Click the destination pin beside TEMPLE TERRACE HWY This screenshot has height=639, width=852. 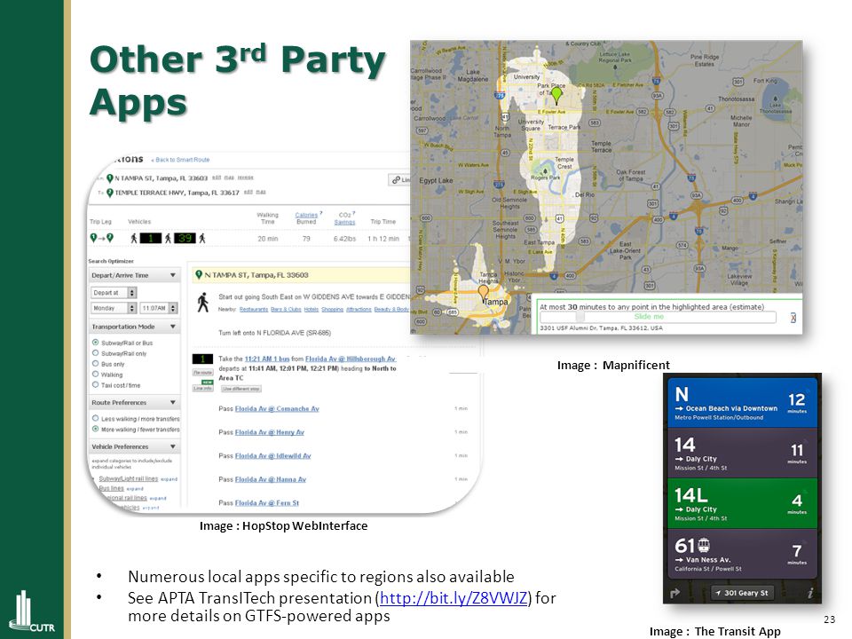pos(110,193)
